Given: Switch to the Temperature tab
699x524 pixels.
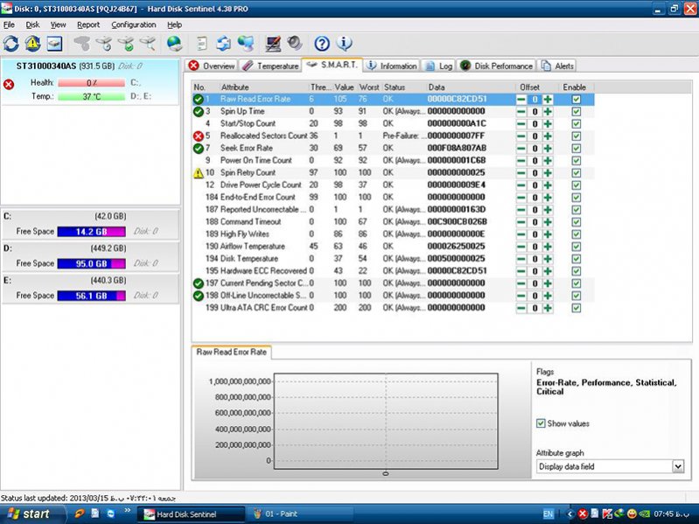Looking at the screenshot, I should (270, 66).
